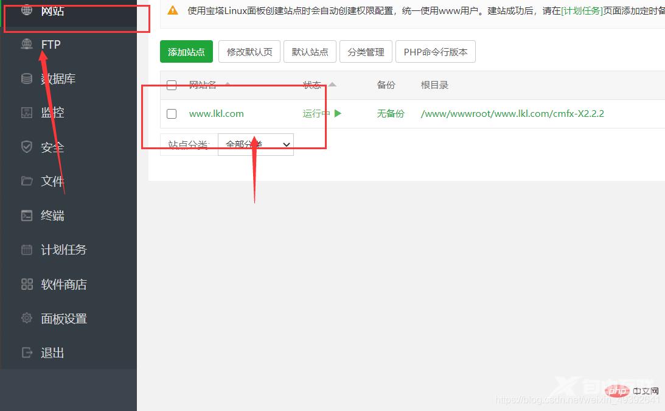Open the www.lkl.com site link
The height and width of the screenshot is (411, 665).
tap(217, 114)
